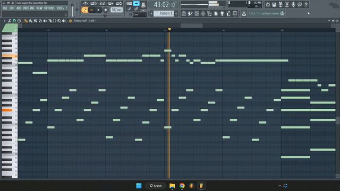This screenshot has width=340, height=191.
Task: Open the PATTERNS menu
Action: 29,8
